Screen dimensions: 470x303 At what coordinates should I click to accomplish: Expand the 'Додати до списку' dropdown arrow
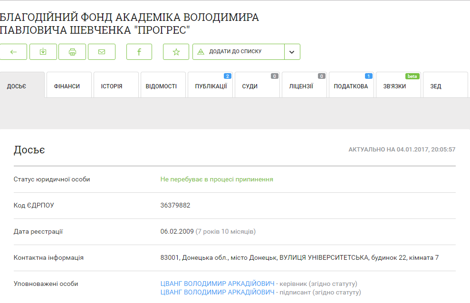point(292,52)
